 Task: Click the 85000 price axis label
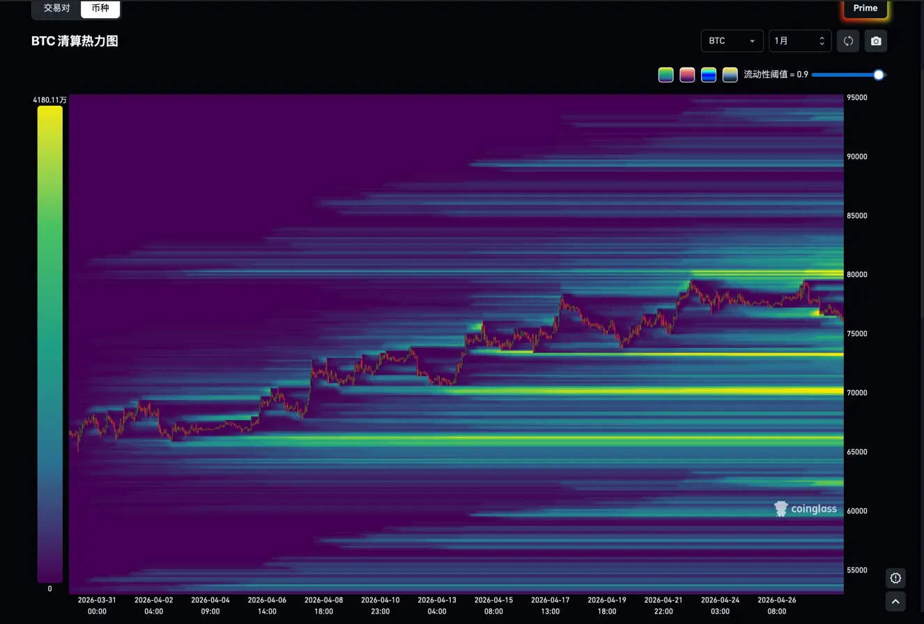(857, 216)
